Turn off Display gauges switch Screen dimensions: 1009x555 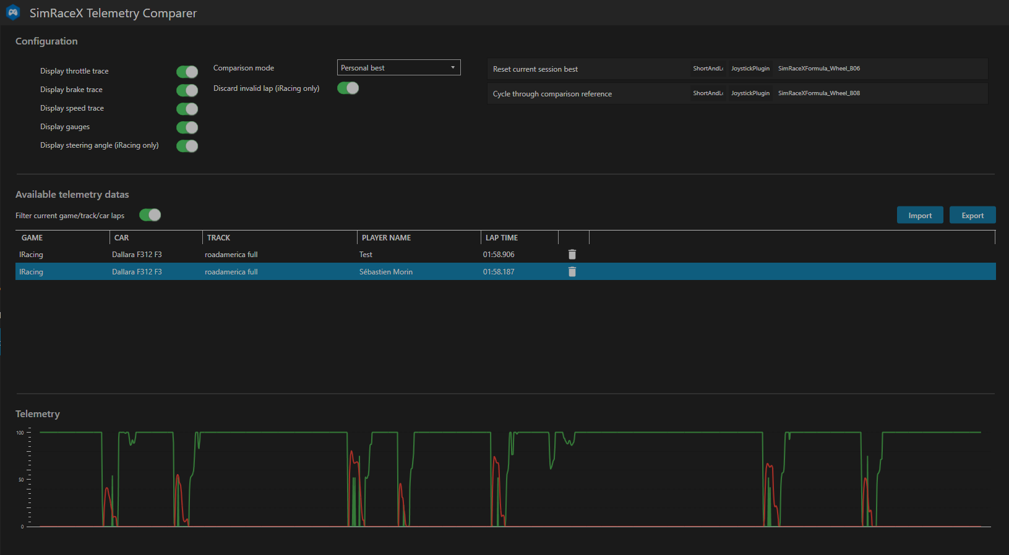[x=187, y=127]
